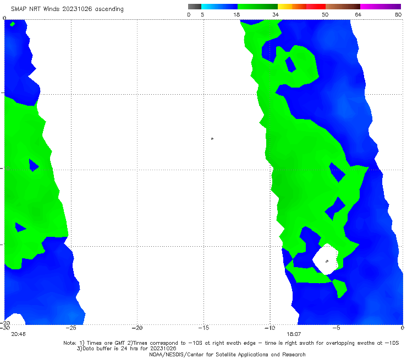This screenshot has height=358, width=407.
Task: Click the NOAA/NESDIS credit line
Action: (227, 355)
